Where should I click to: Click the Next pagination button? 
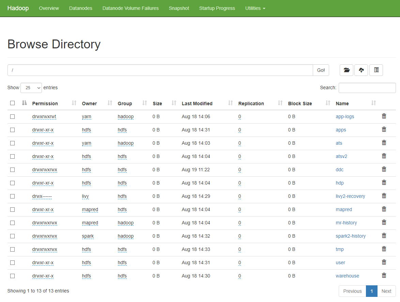click(x=386, y=291)
